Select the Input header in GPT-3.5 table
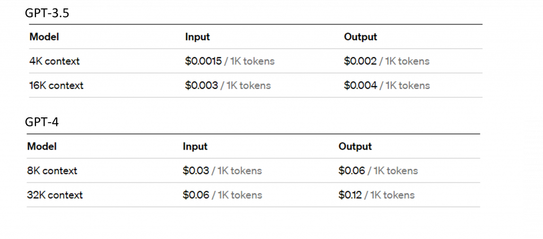The image size is (543, 239). (197, 37)
